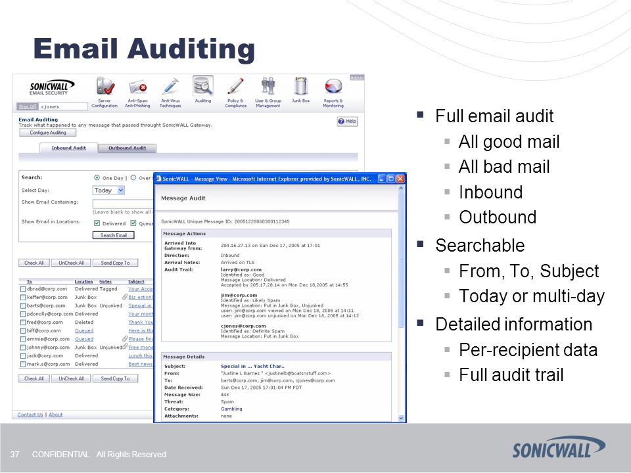Image resolution: width=631 pixels, height=473 pixels.
Task: Check the johnny@corp.com row checkbox
Action: (x=23, y=348)
